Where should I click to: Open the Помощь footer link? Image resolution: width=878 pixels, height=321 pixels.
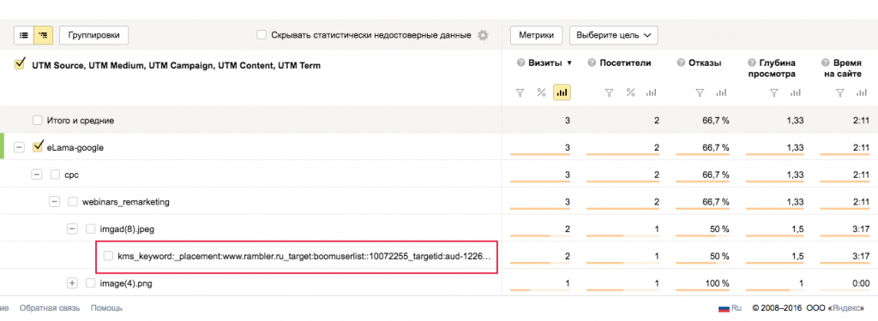(x=106, y=308)
